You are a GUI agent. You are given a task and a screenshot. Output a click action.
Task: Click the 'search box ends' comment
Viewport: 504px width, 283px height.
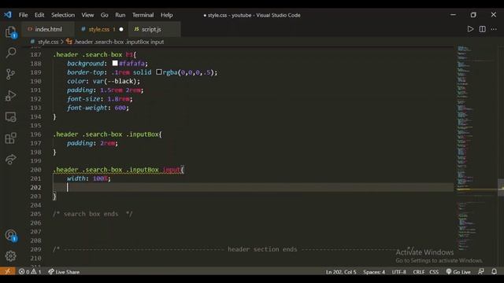pyautogui.click(x=93, y=214)
